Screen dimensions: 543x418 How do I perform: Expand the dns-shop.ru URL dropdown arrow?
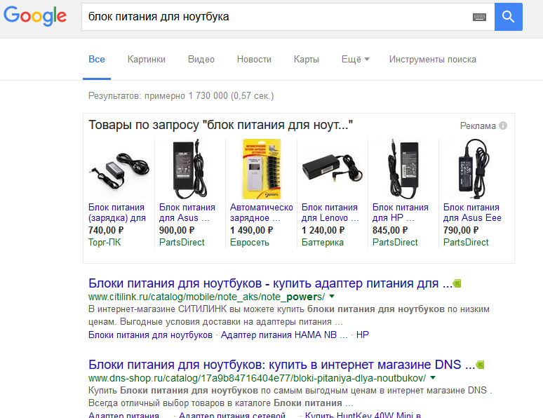pos(433,378)
